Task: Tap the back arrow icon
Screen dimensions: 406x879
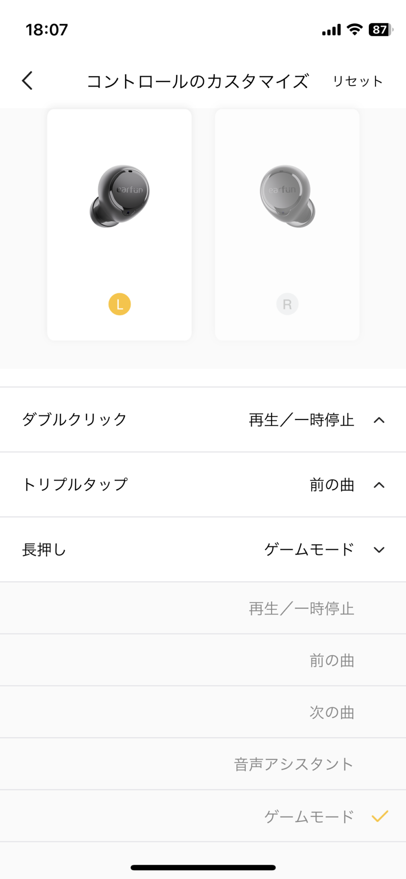Action: (x=27, y=81)
